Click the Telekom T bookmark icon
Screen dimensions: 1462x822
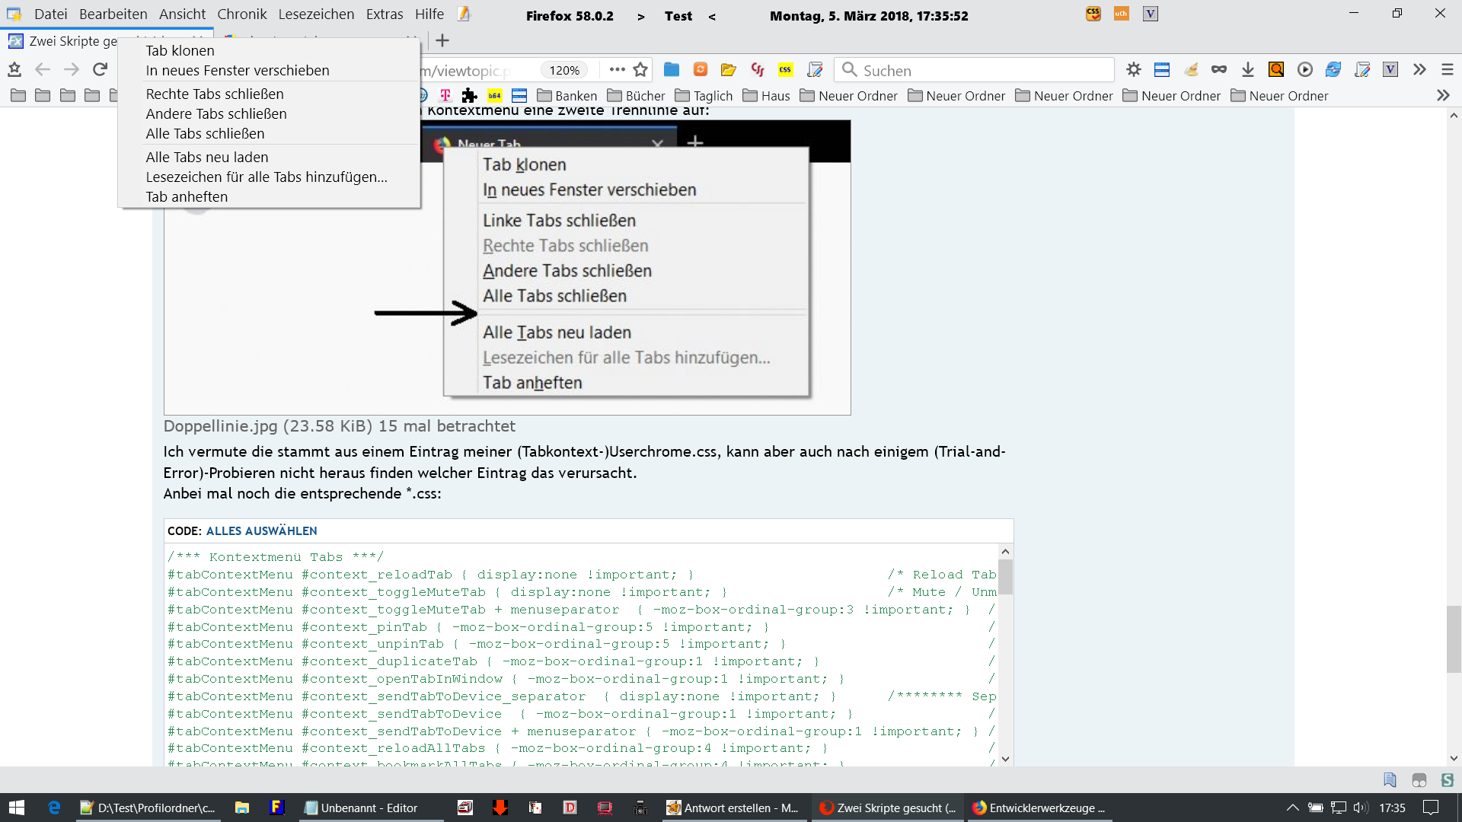pos(445,96)
